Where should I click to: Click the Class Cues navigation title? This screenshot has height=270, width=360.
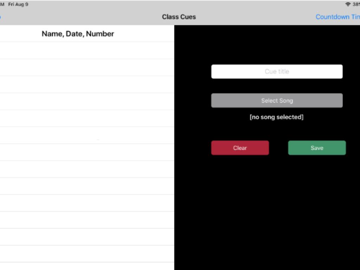[x=179, y=17]
